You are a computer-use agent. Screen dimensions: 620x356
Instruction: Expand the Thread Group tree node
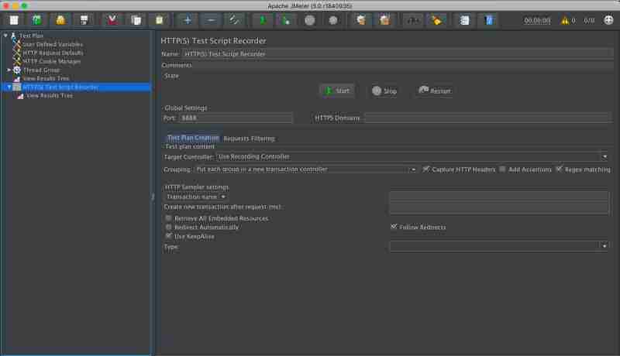point(9,70)
